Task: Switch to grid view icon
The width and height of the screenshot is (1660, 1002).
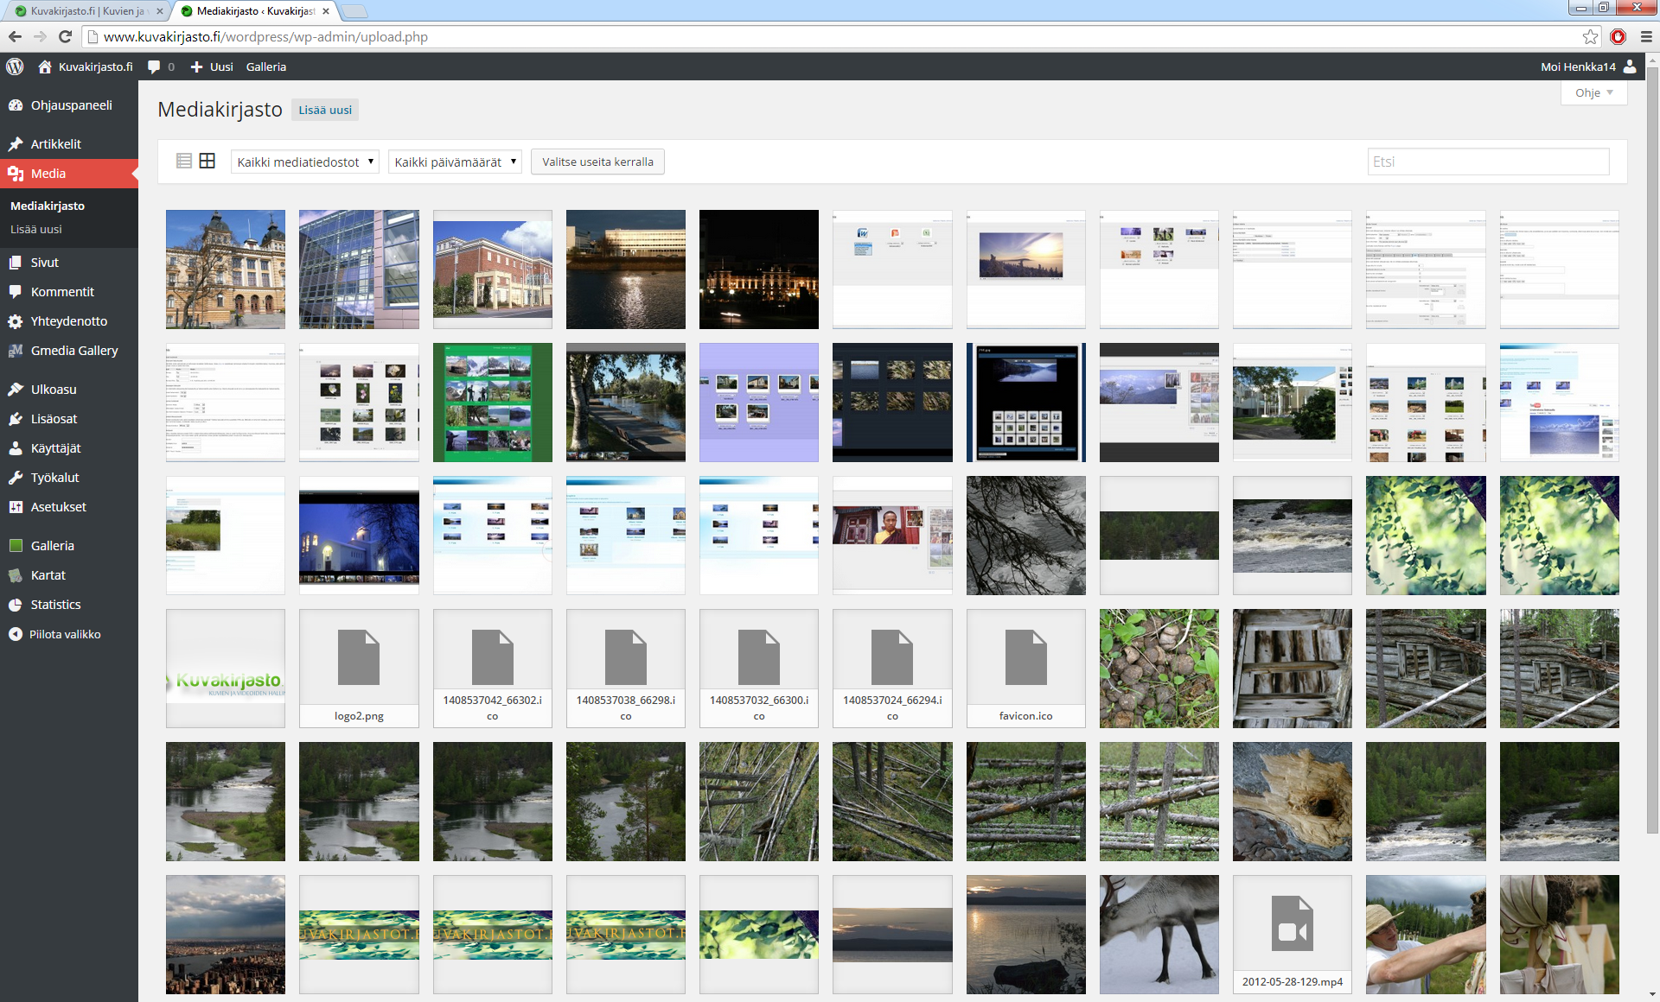Action: (x=207, y=161)
